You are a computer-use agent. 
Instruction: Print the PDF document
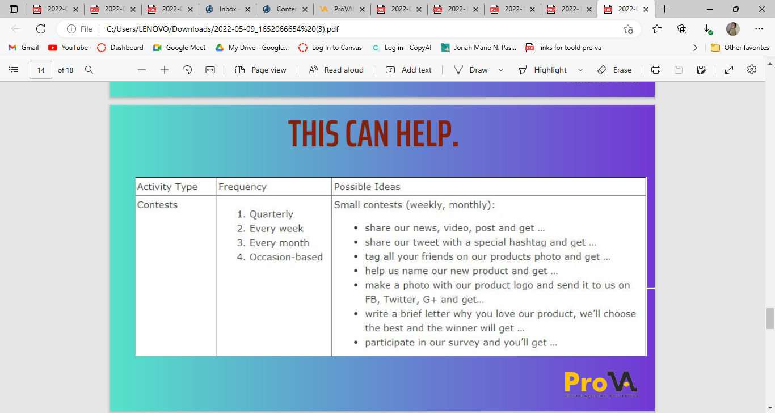click(656, 70)
